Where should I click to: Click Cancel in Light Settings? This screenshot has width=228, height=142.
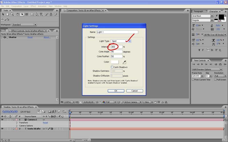pos(135,91)
